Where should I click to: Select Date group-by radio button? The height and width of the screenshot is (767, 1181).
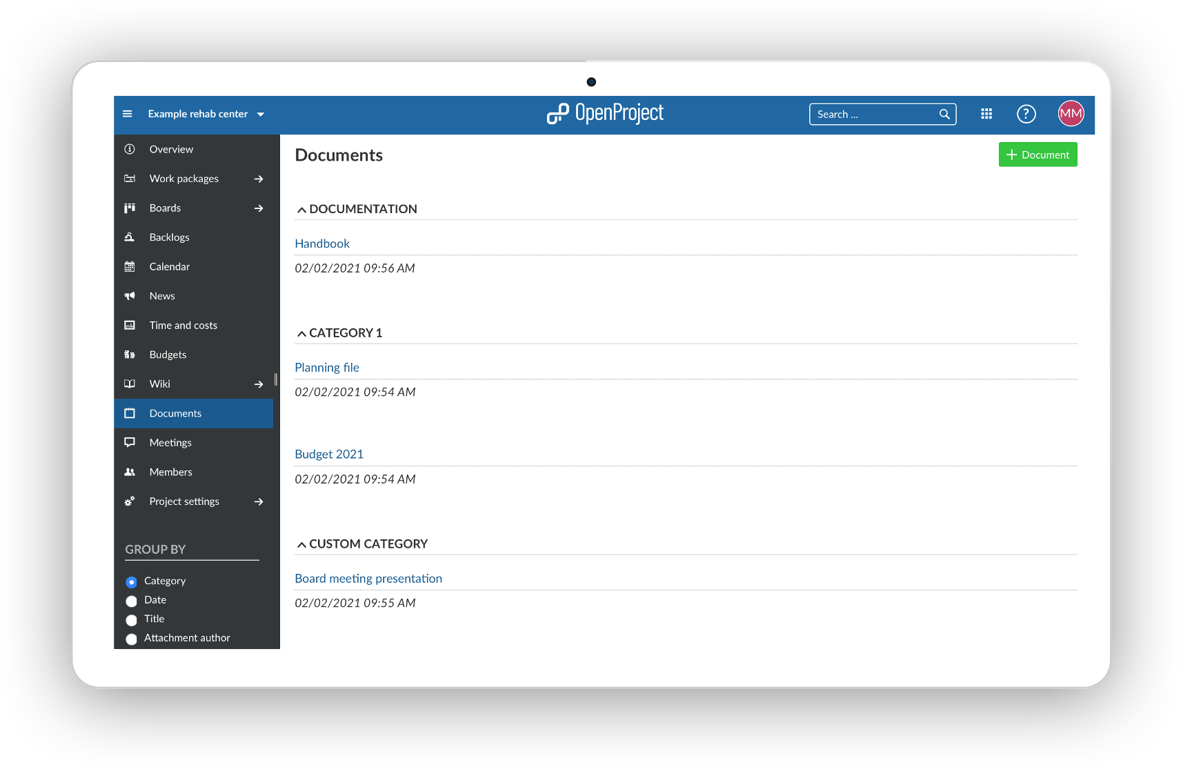(x=132, y=601)
